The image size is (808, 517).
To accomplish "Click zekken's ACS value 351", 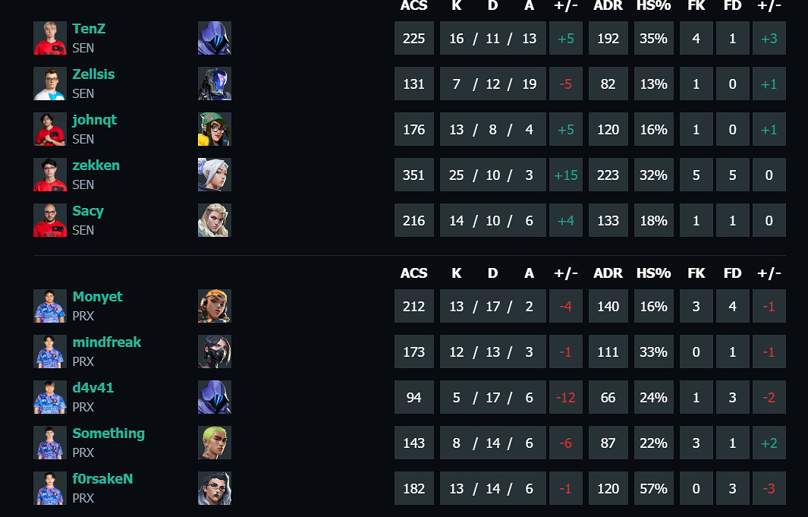I will coord(413,175).
